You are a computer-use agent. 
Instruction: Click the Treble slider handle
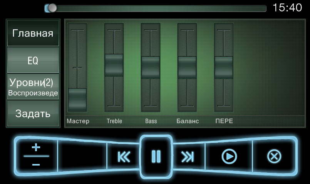coord(114,65)
